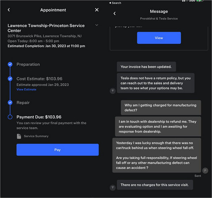Tap the P user avatar next to sent message
Viewport: 212px width, 198px height.
point(205,171)
